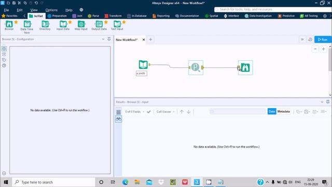The image size is (332, 187).
Task: Switch to the Join tool category
Action: click(77, 16)
